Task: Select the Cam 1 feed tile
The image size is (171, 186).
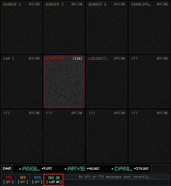Action: click(21, 82)
